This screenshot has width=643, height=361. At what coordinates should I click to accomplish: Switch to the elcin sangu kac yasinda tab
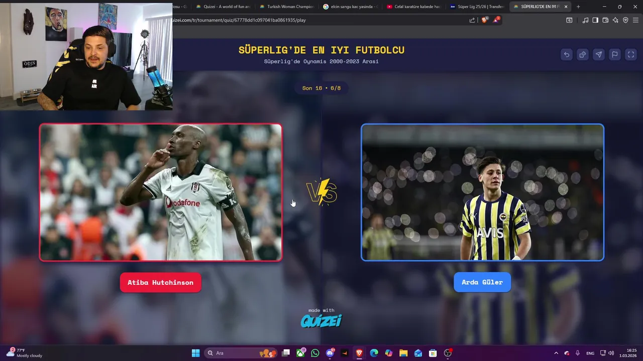(x=350, y=7)
